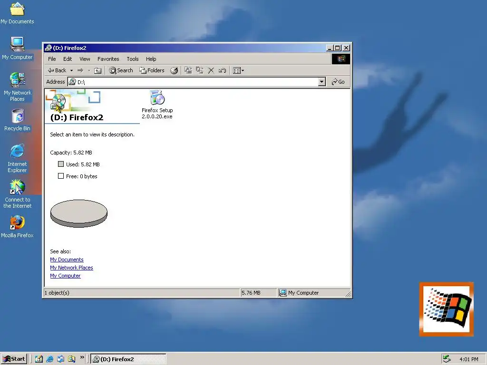Launch Outlook Express from quick launch

point(60,359)
